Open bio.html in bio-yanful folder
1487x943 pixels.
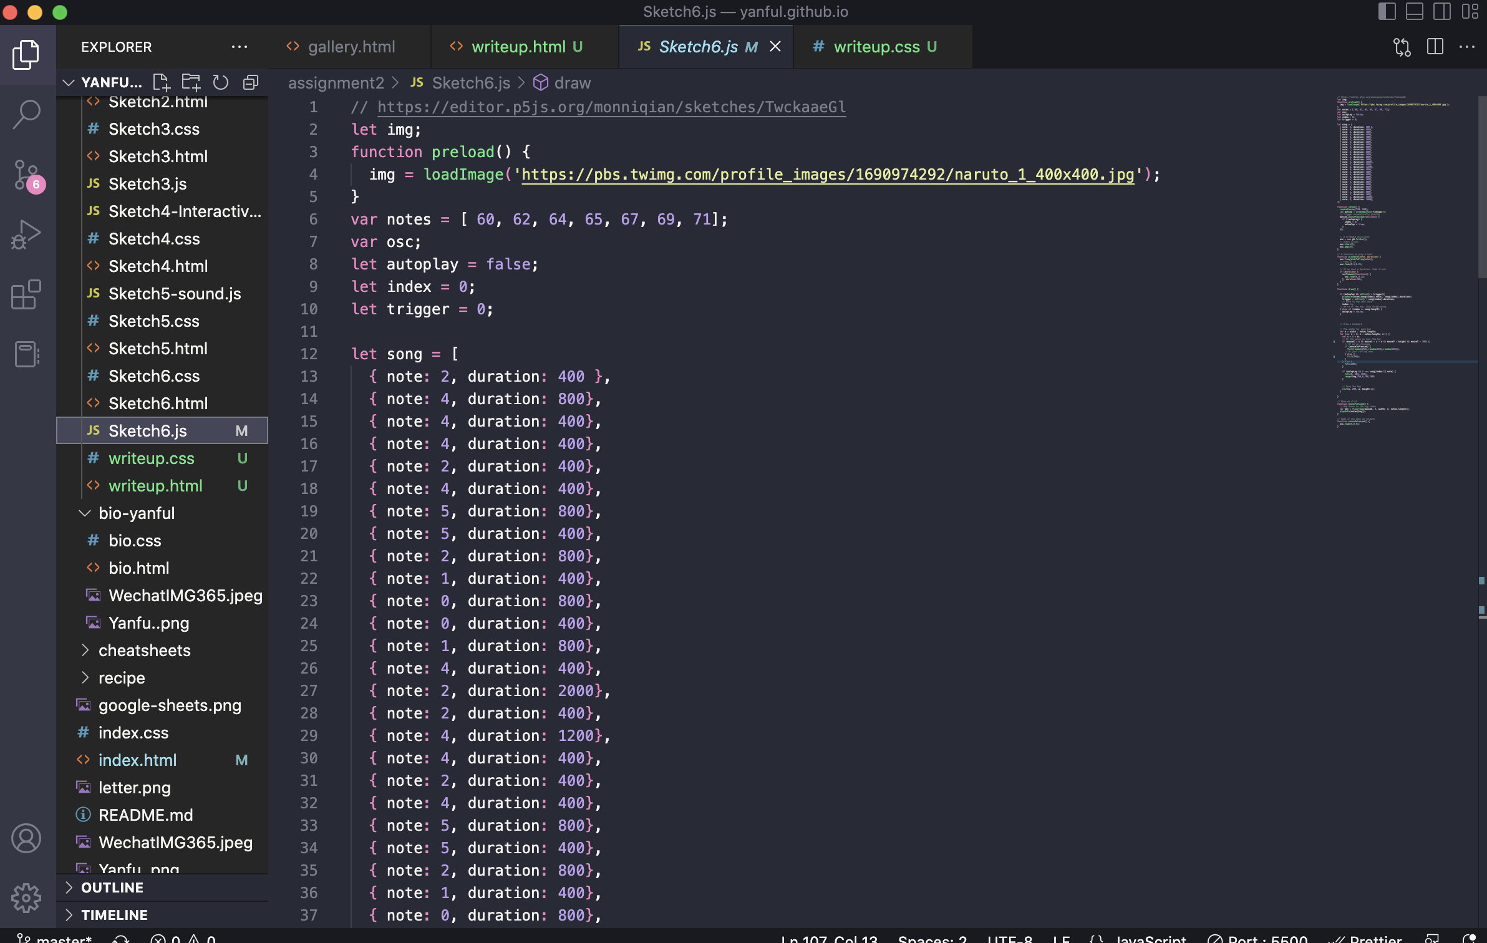pyautogui.click(x=162, y=568)
